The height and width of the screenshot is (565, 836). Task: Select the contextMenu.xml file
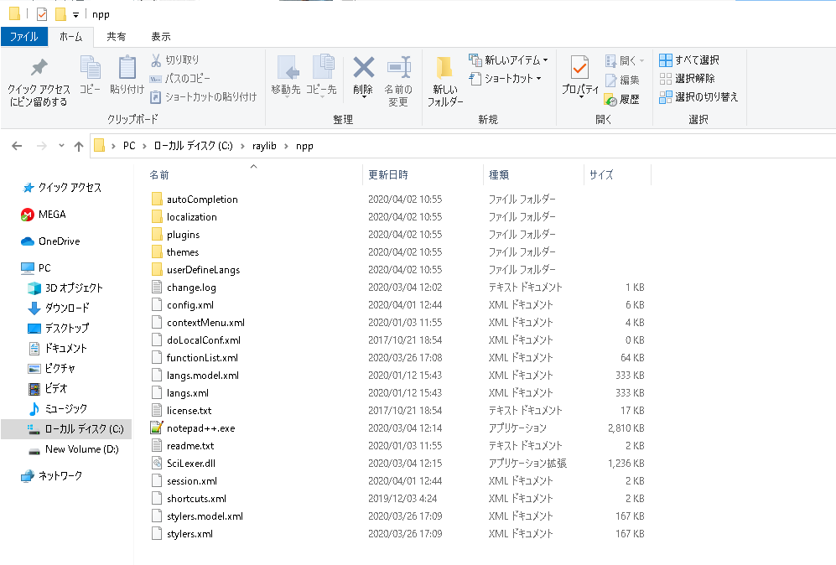(x=198, y=323)
